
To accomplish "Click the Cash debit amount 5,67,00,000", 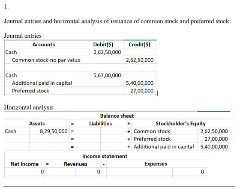I will point(107,75).
